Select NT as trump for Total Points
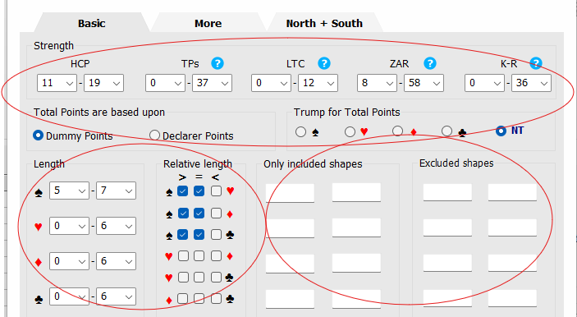The image size is (577, 317). [501, 131]
